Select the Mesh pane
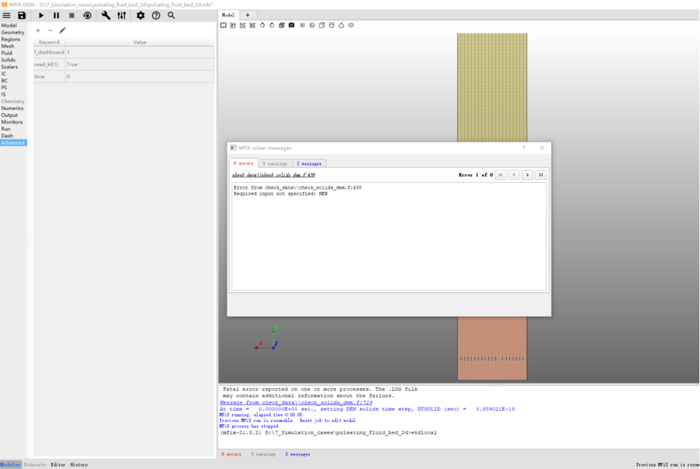The height and width of the screenshot is (469, 700). tap(7, 46)
